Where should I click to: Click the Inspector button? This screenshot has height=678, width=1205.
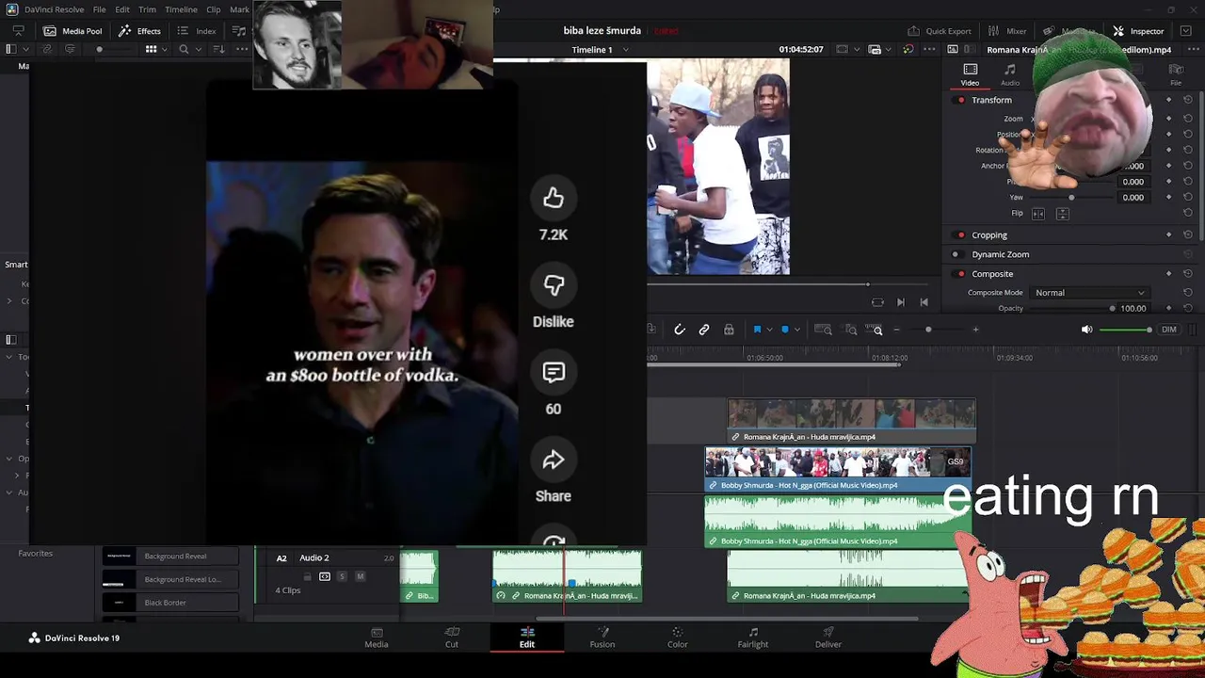point(1138,31)
